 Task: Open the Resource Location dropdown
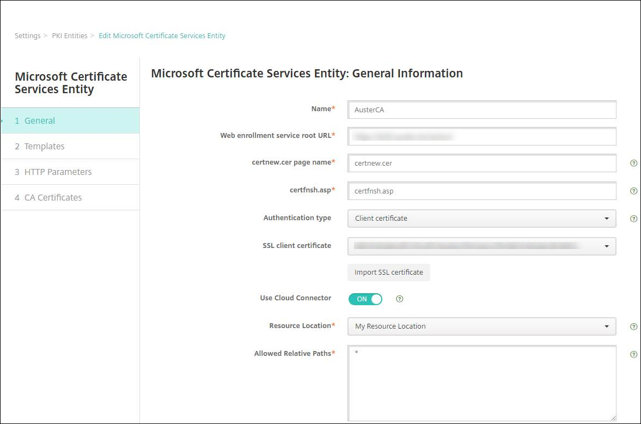tap(481, 326)
